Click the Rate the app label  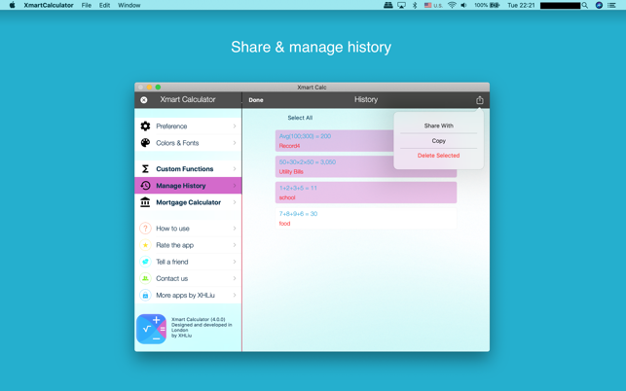[x=175, y=245]
